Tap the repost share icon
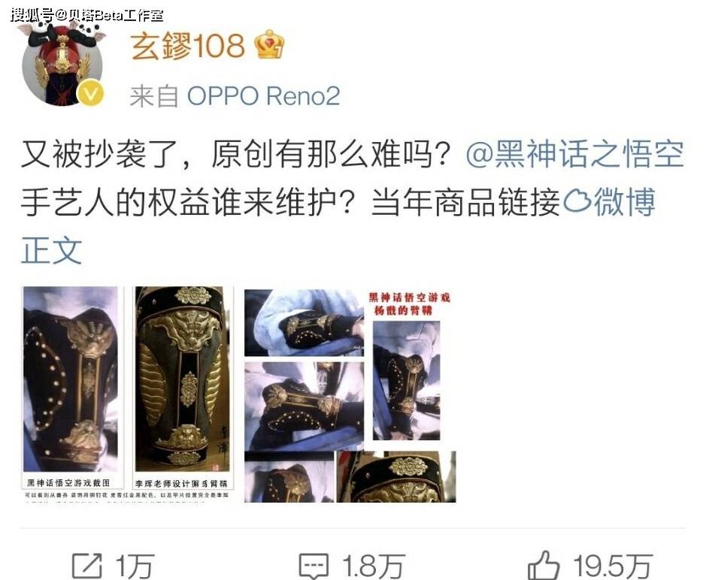This screenshot has width=709, height=580. (x=87, y=566)
